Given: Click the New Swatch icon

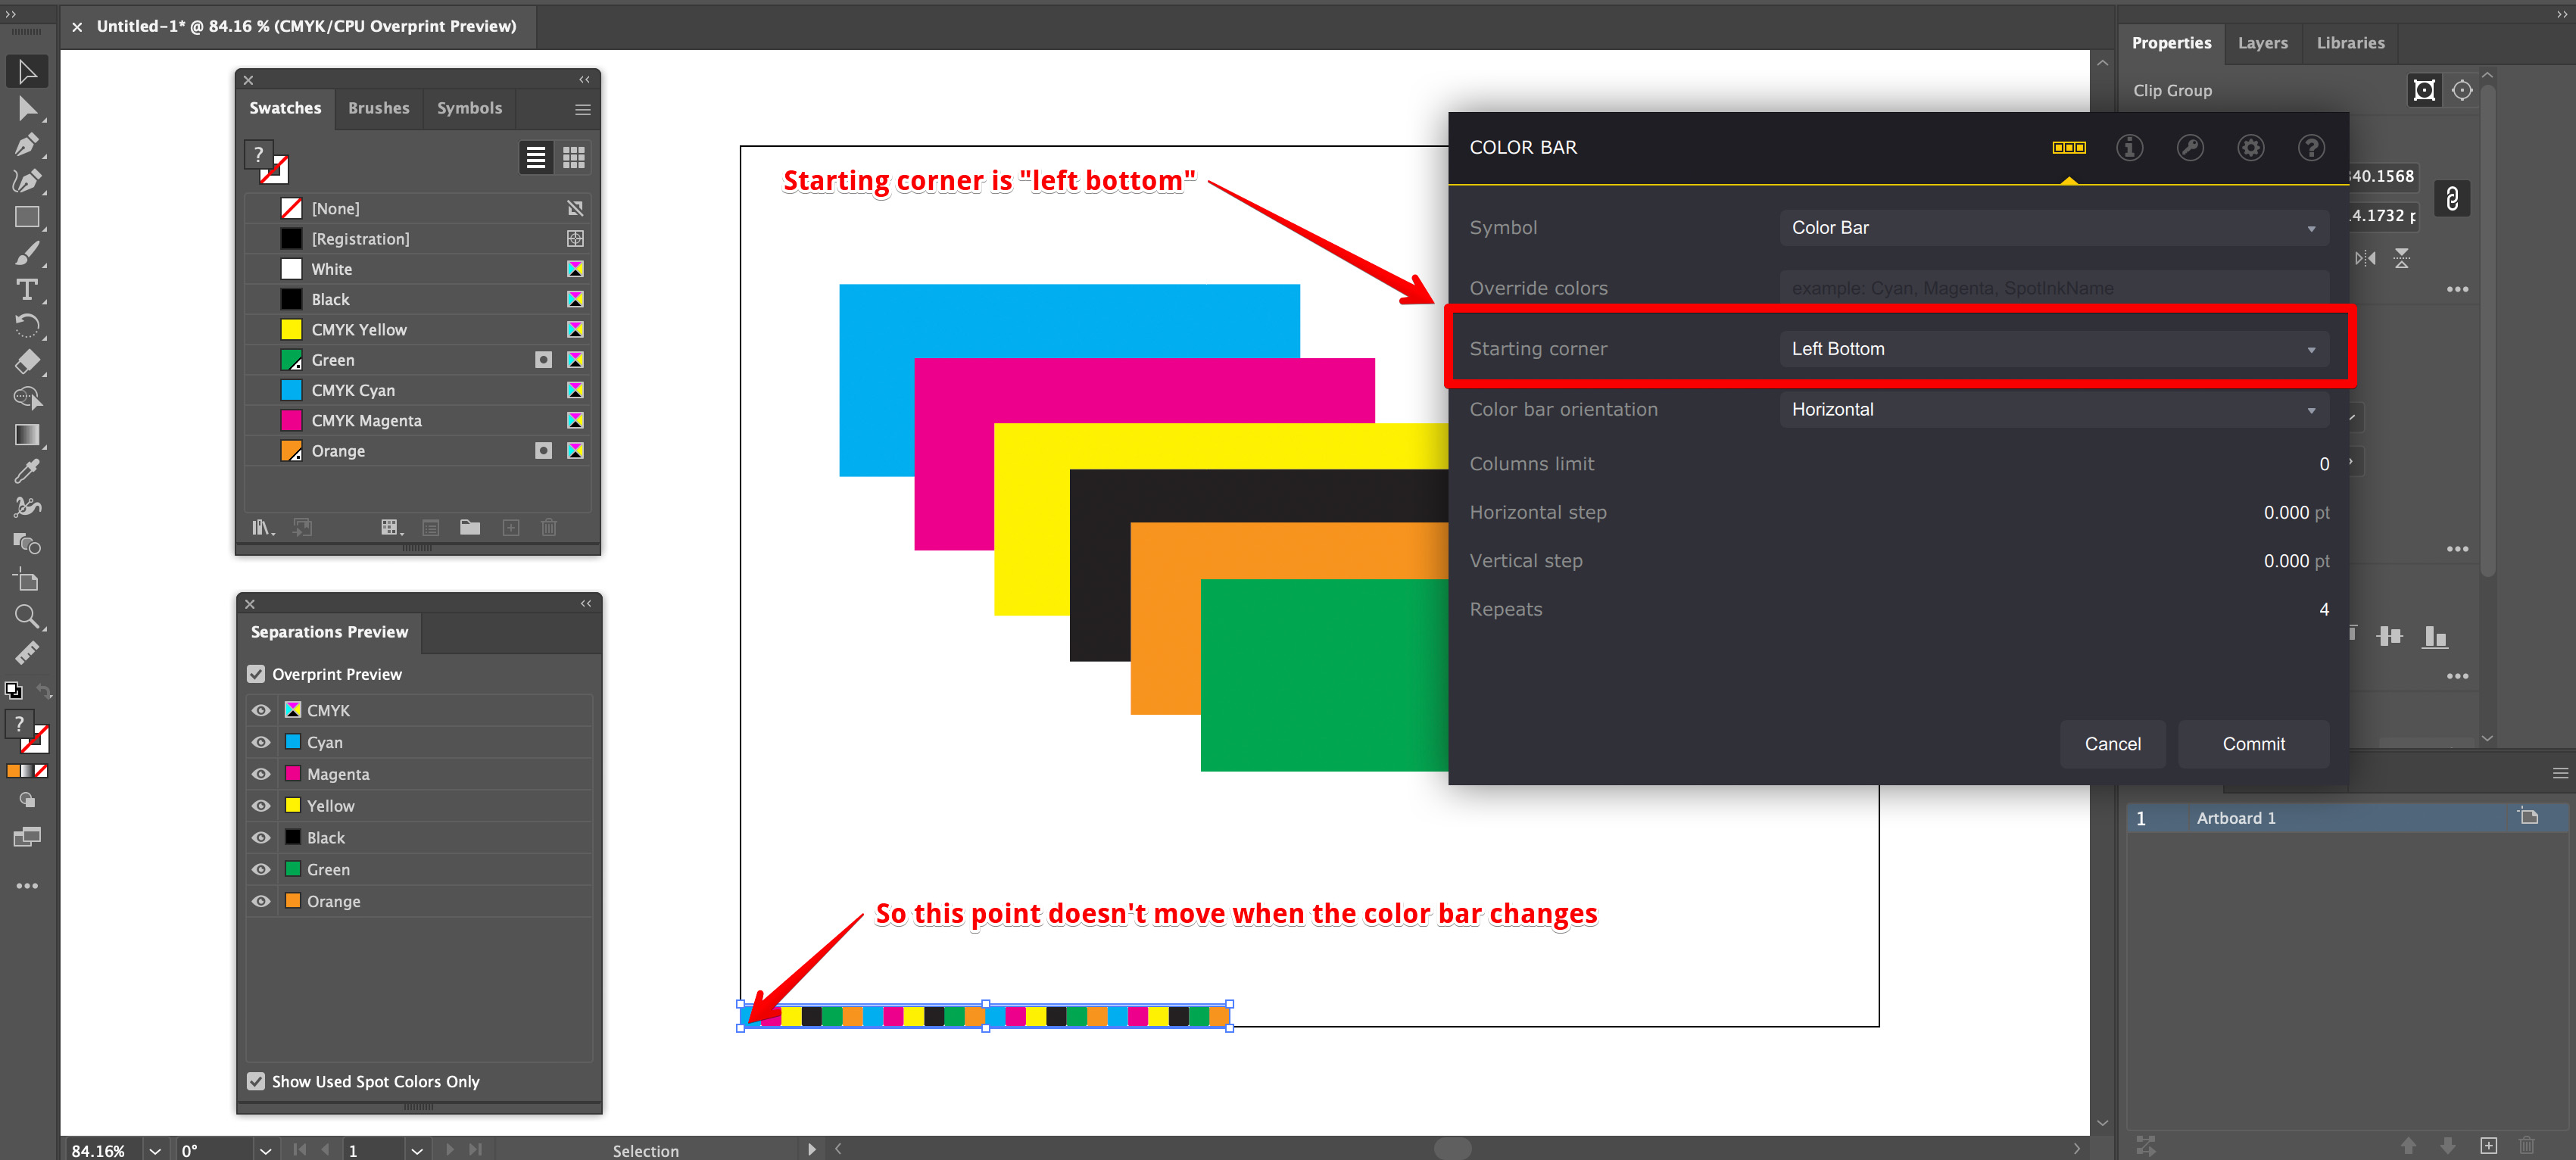Looking at the screenshot, I should pyautogui.click(x=511, y=527).
